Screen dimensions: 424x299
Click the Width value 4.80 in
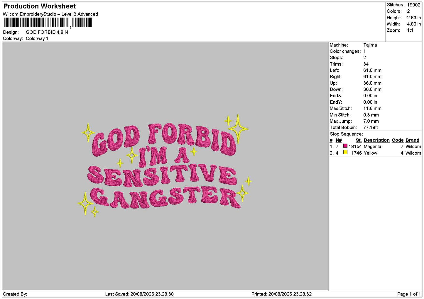pos(414,24)
